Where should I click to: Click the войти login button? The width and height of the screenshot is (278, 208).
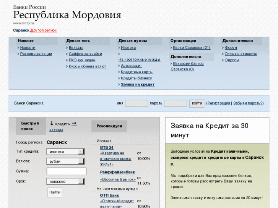[x=197, y=103]
